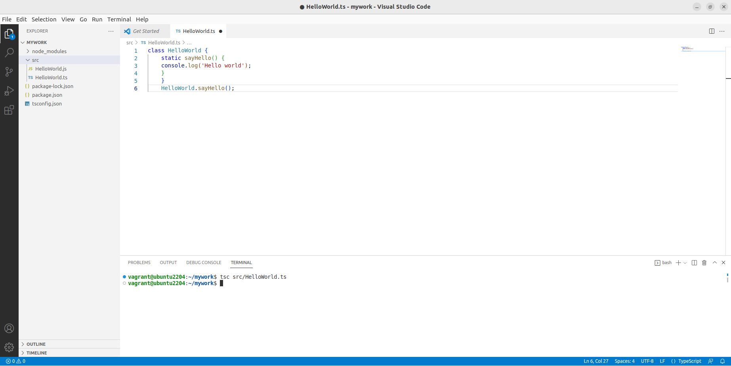Open the Source Control view
Viewport: 731px width, 366px height.
pyautogui.click(x=9, y=72)
